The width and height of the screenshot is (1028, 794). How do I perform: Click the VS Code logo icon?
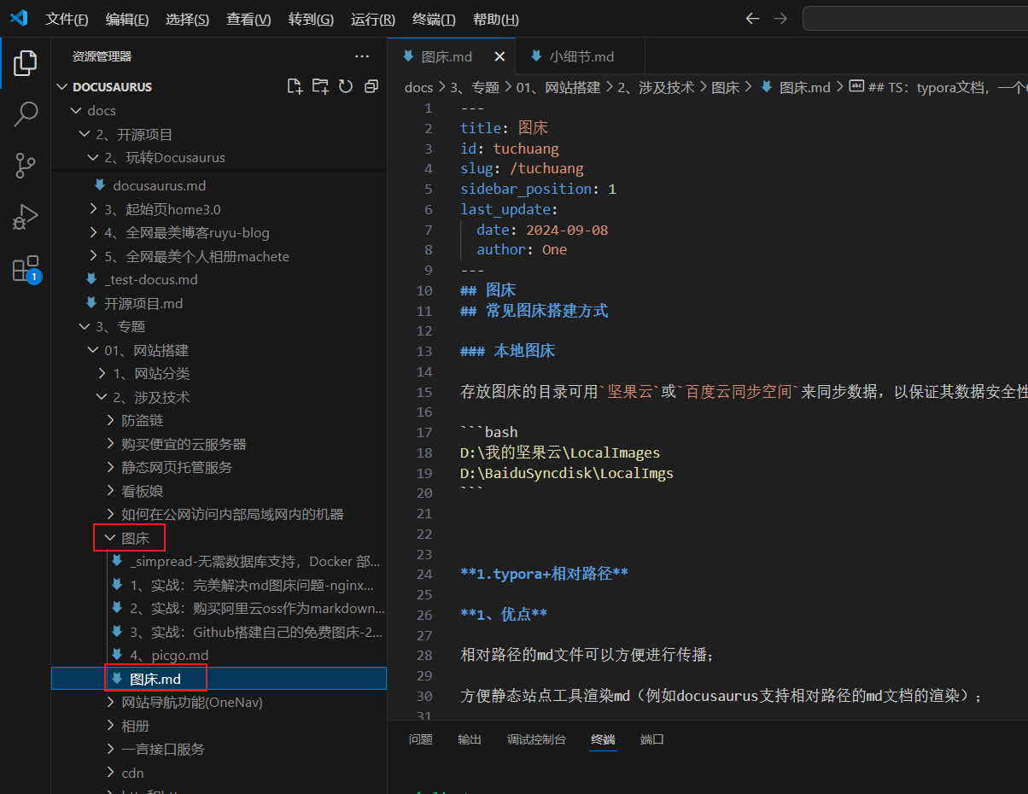click(19, 19)
